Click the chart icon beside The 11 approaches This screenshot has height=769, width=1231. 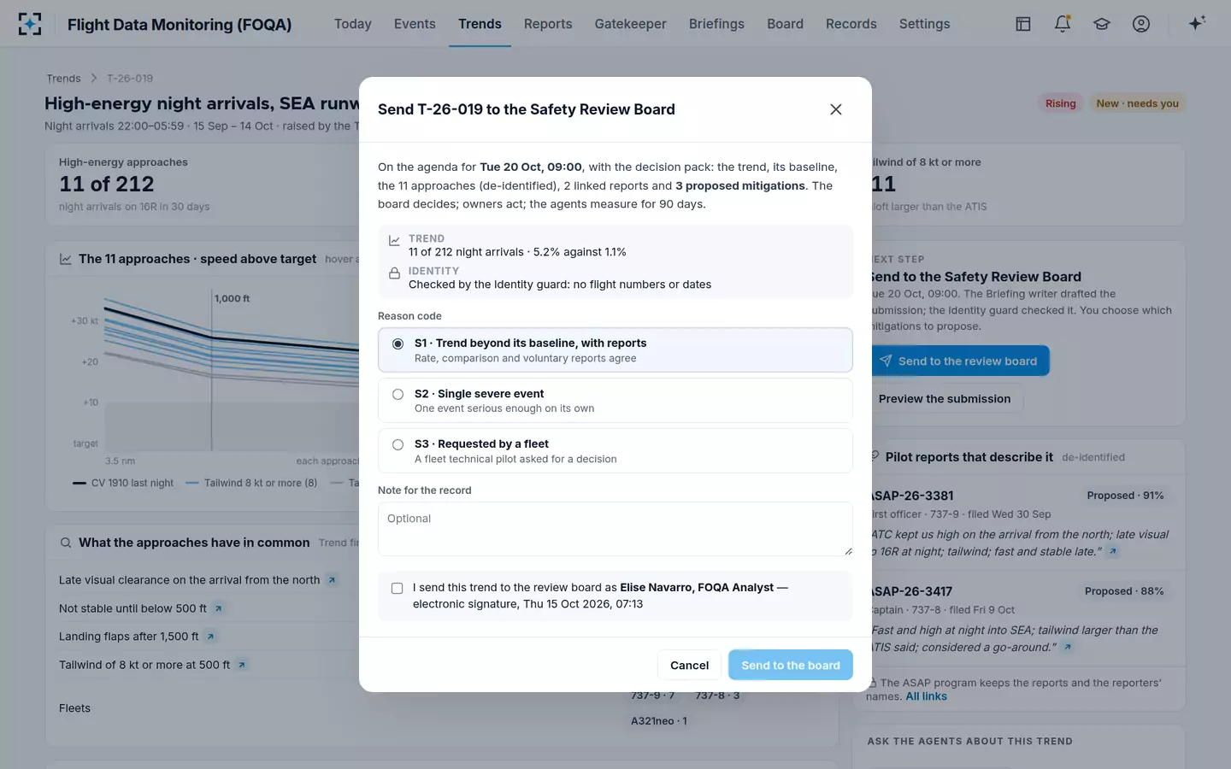coord(65,259)
